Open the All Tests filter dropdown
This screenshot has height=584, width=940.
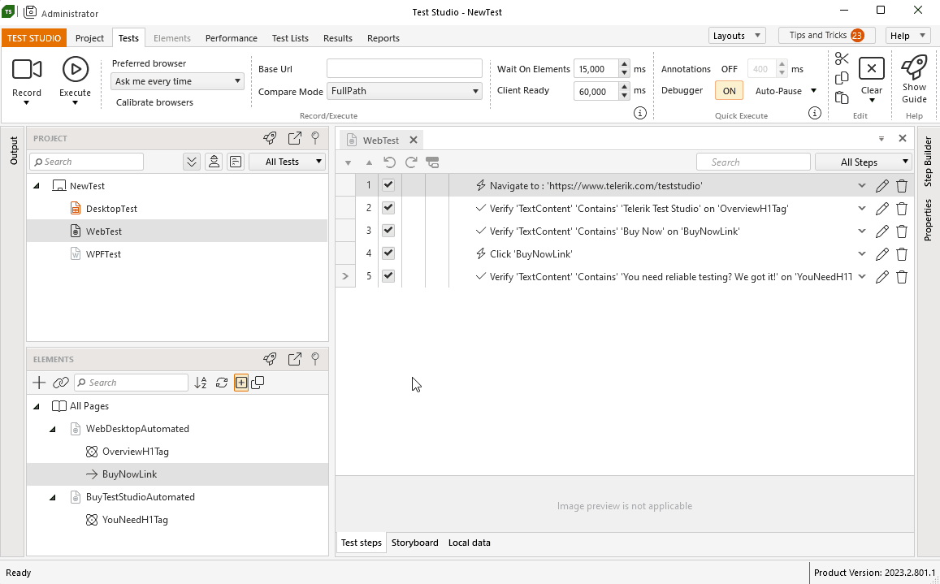click(287, 162)
